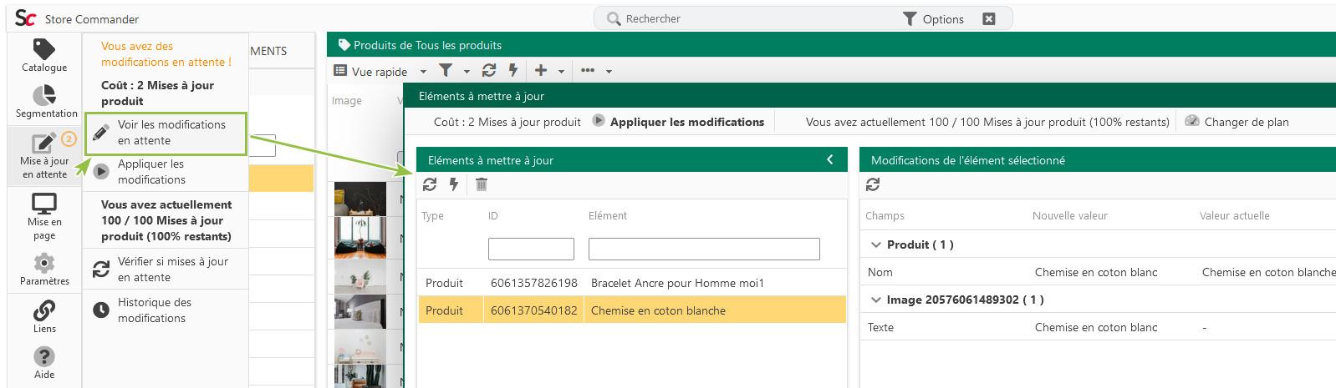Viewport: 1336px width, 388px height.
Task: Open the plus add dropdown arrow
Action: pyautogui.click(x=561, y=72)
